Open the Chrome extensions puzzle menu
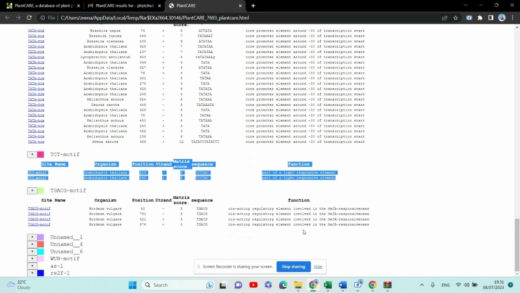This screenshot has height=293, width=520. pyautogui.click(x=480, y=17)
